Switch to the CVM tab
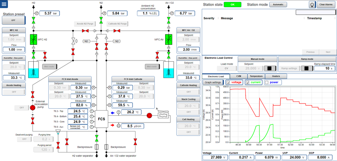Screen dimensions: 337x161 [x=239, y=76]
